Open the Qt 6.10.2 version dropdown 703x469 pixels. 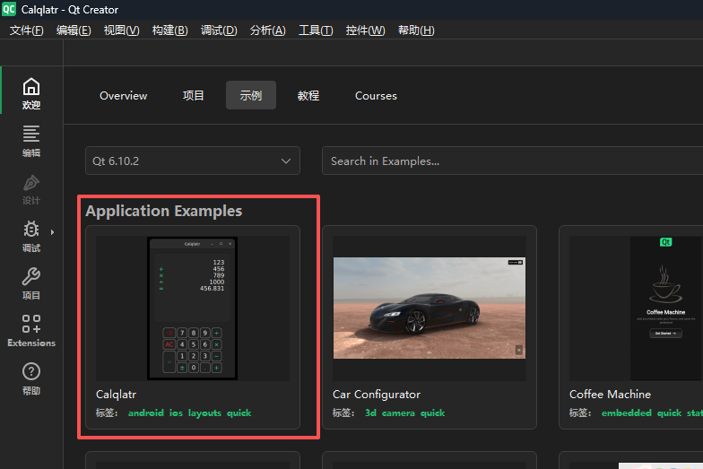click(x=192, y=161)
